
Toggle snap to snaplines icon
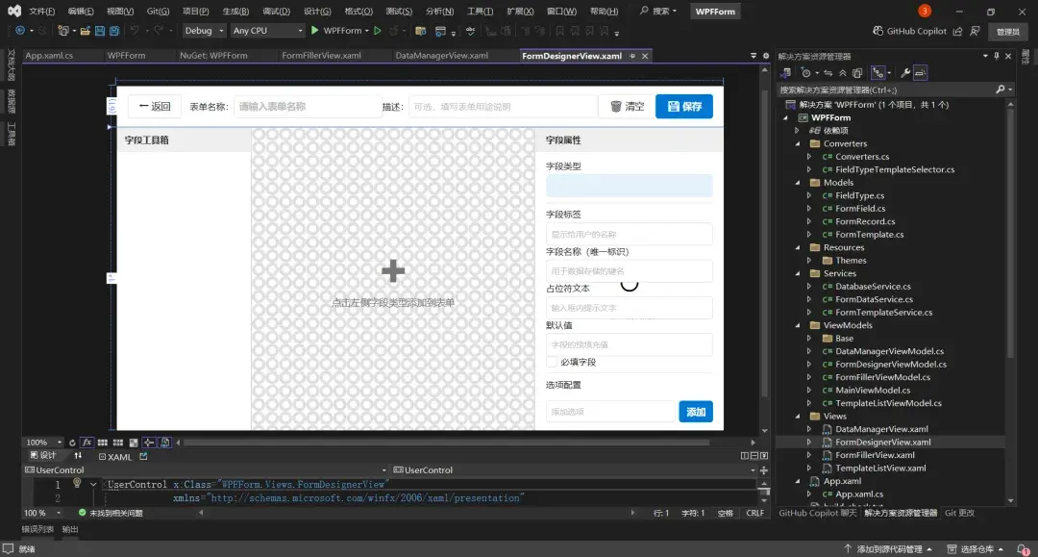point(149,443)
